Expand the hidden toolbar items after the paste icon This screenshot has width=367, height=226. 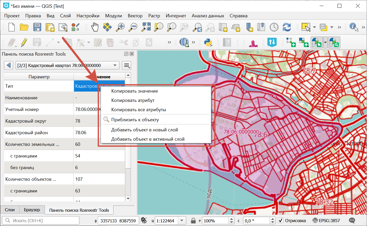[x=169, y=42]
